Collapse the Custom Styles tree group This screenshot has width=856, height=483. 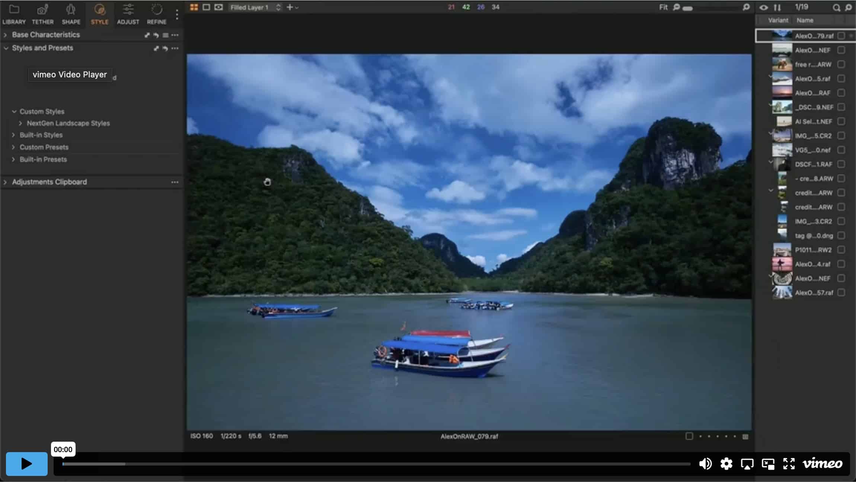14,112
